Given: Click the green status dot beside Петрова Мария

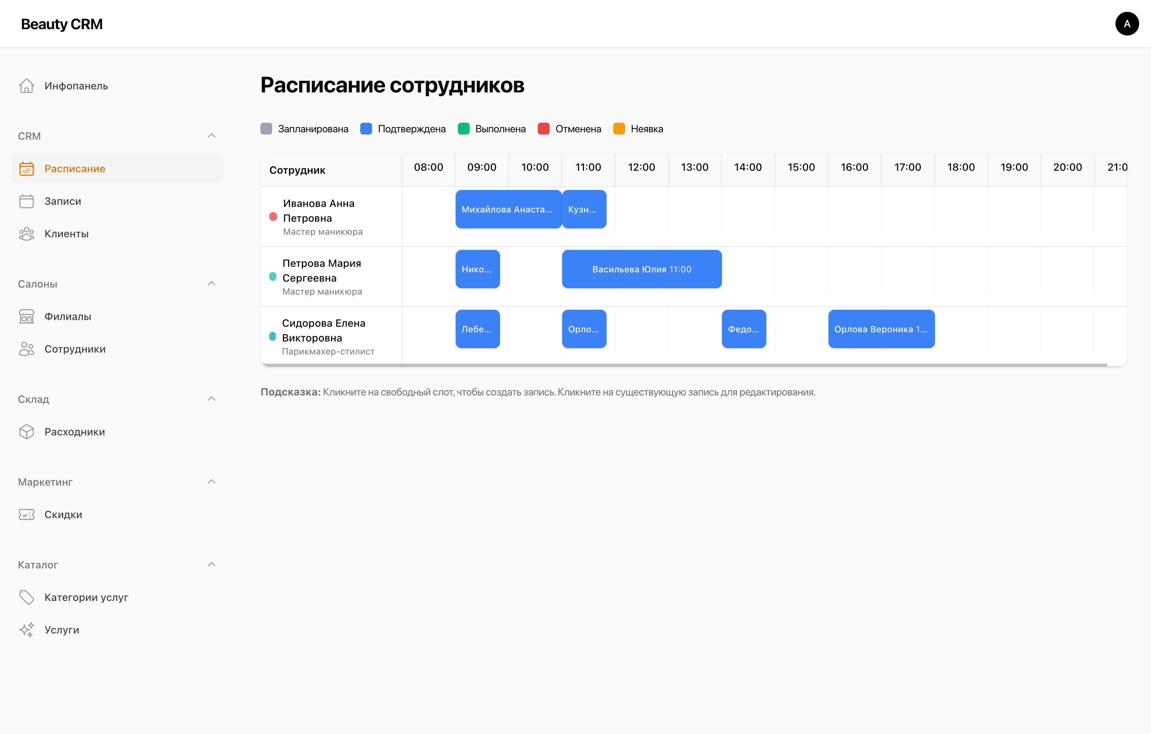Looking at the screenshot, I should 273,276.
